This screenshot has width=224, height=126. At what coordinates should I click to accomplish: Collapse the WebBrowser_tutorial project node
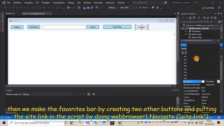[x=183, y=28]
